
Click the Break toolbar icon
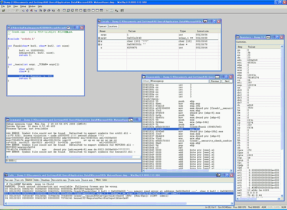point(35,11)
